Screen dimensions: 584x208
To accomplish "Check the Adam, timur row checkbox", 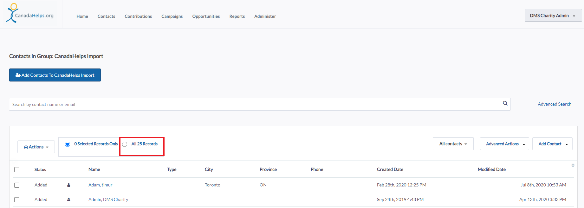I will pyautogui.click(x=17, y=185).
